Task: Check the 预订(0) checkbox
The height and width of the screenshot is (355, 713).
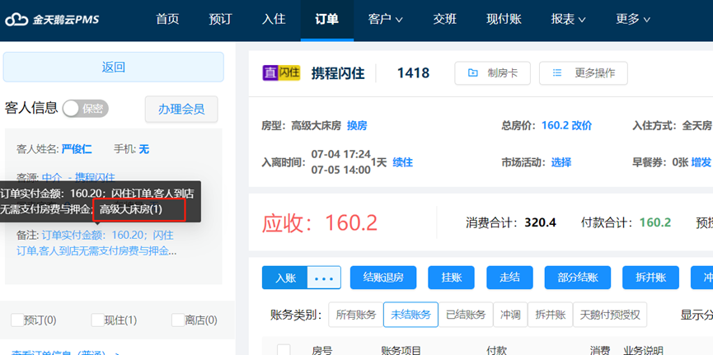Action: [16, 320]
